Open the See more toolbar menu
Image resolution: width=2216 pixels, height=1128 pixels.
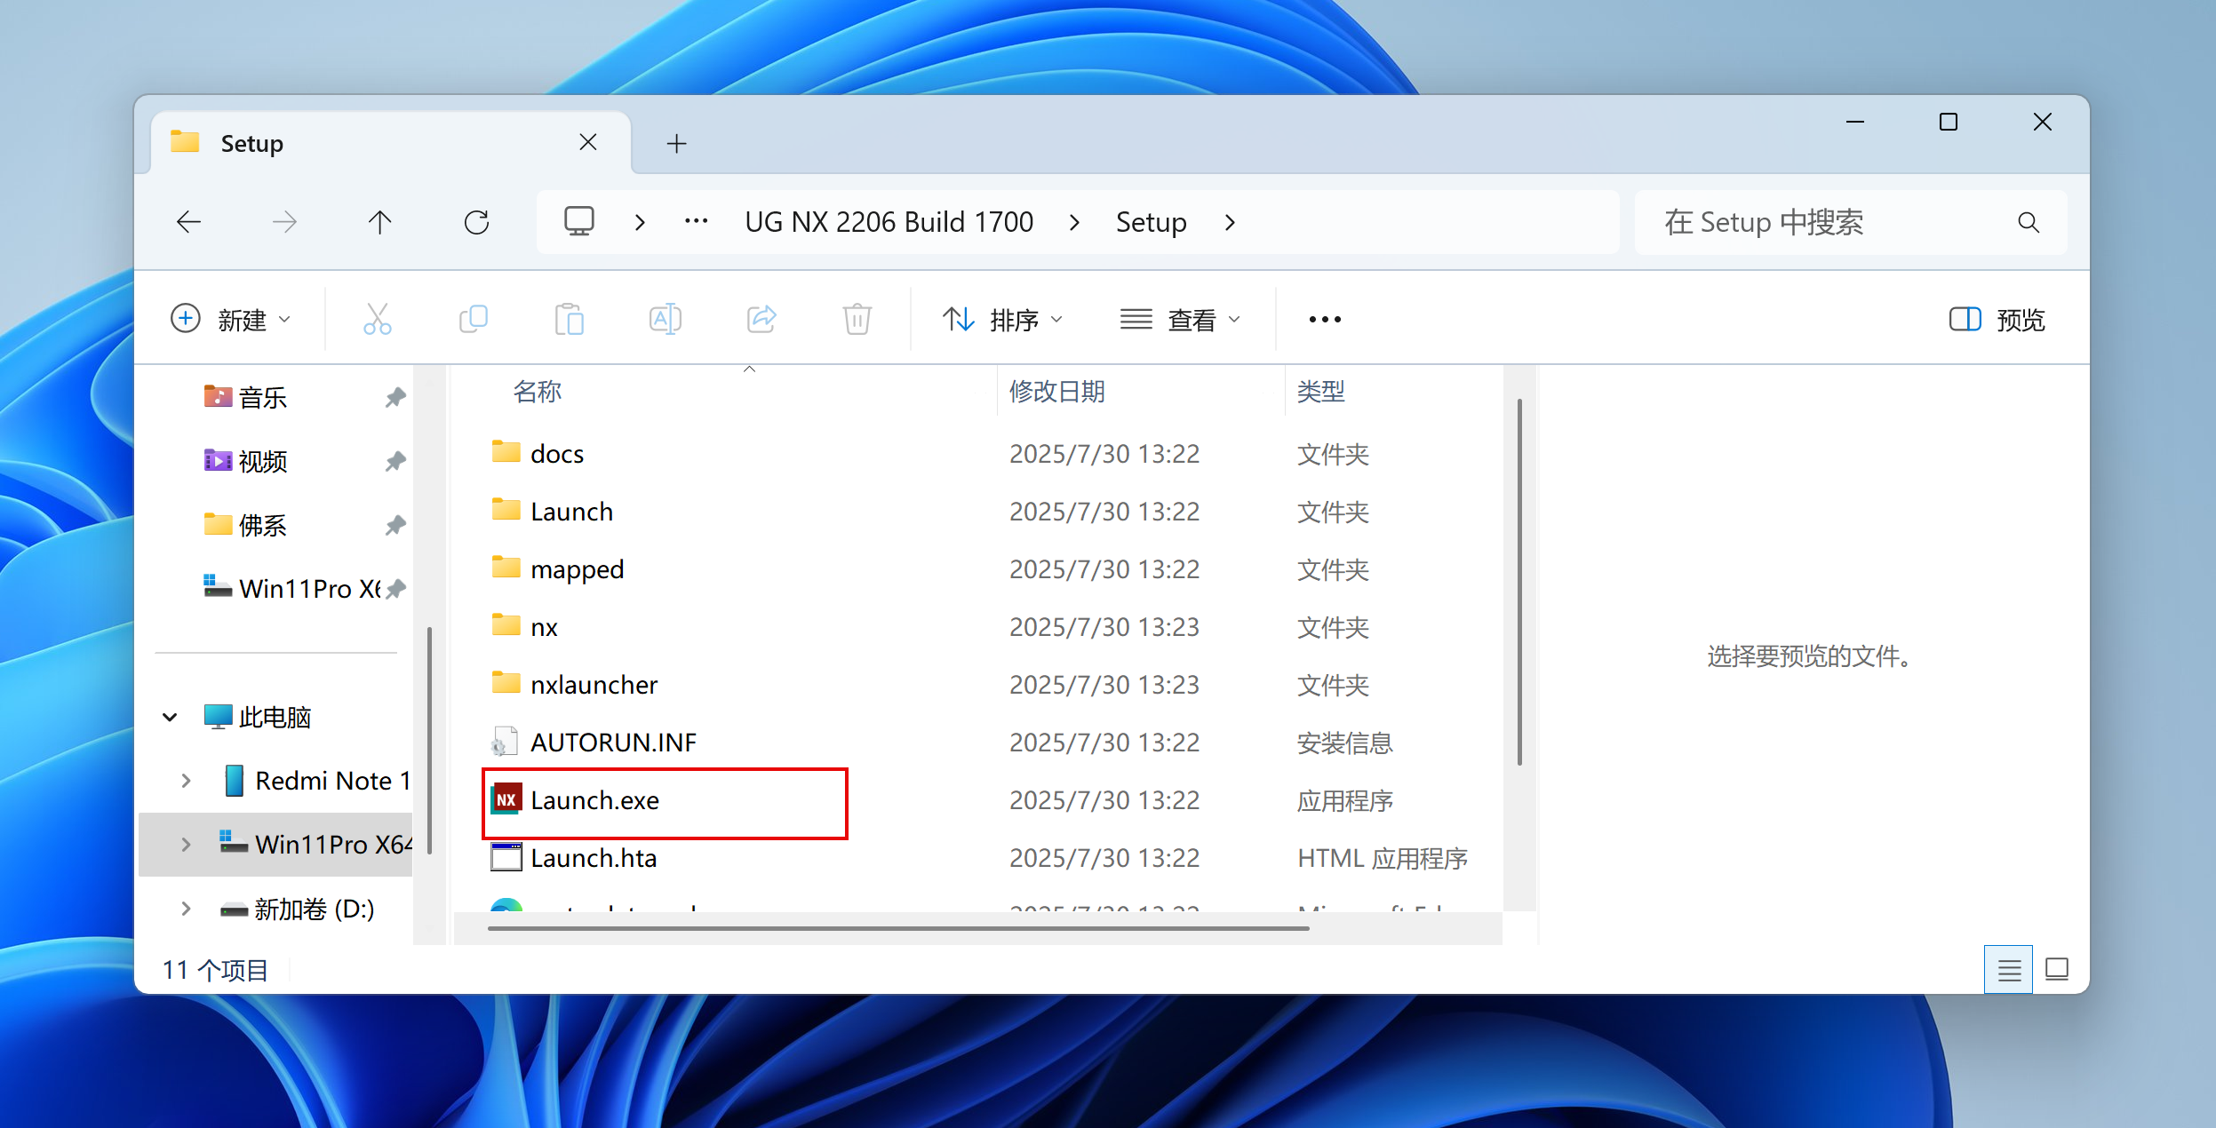pyautogui.click(x=1324, y=320)
